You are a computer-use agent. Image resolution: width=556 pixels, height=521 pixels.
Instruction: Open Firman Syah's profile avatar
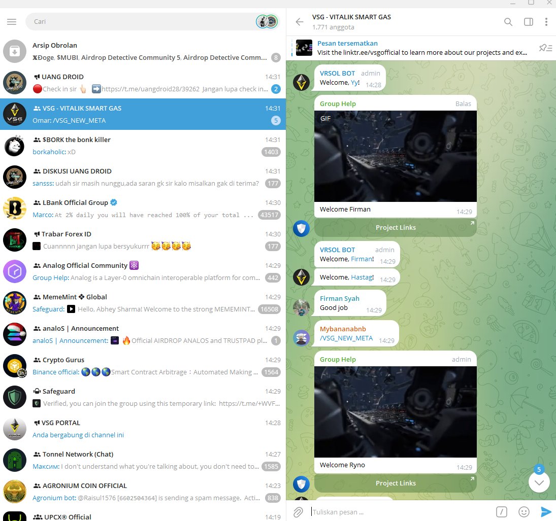[x=302, y=307]
